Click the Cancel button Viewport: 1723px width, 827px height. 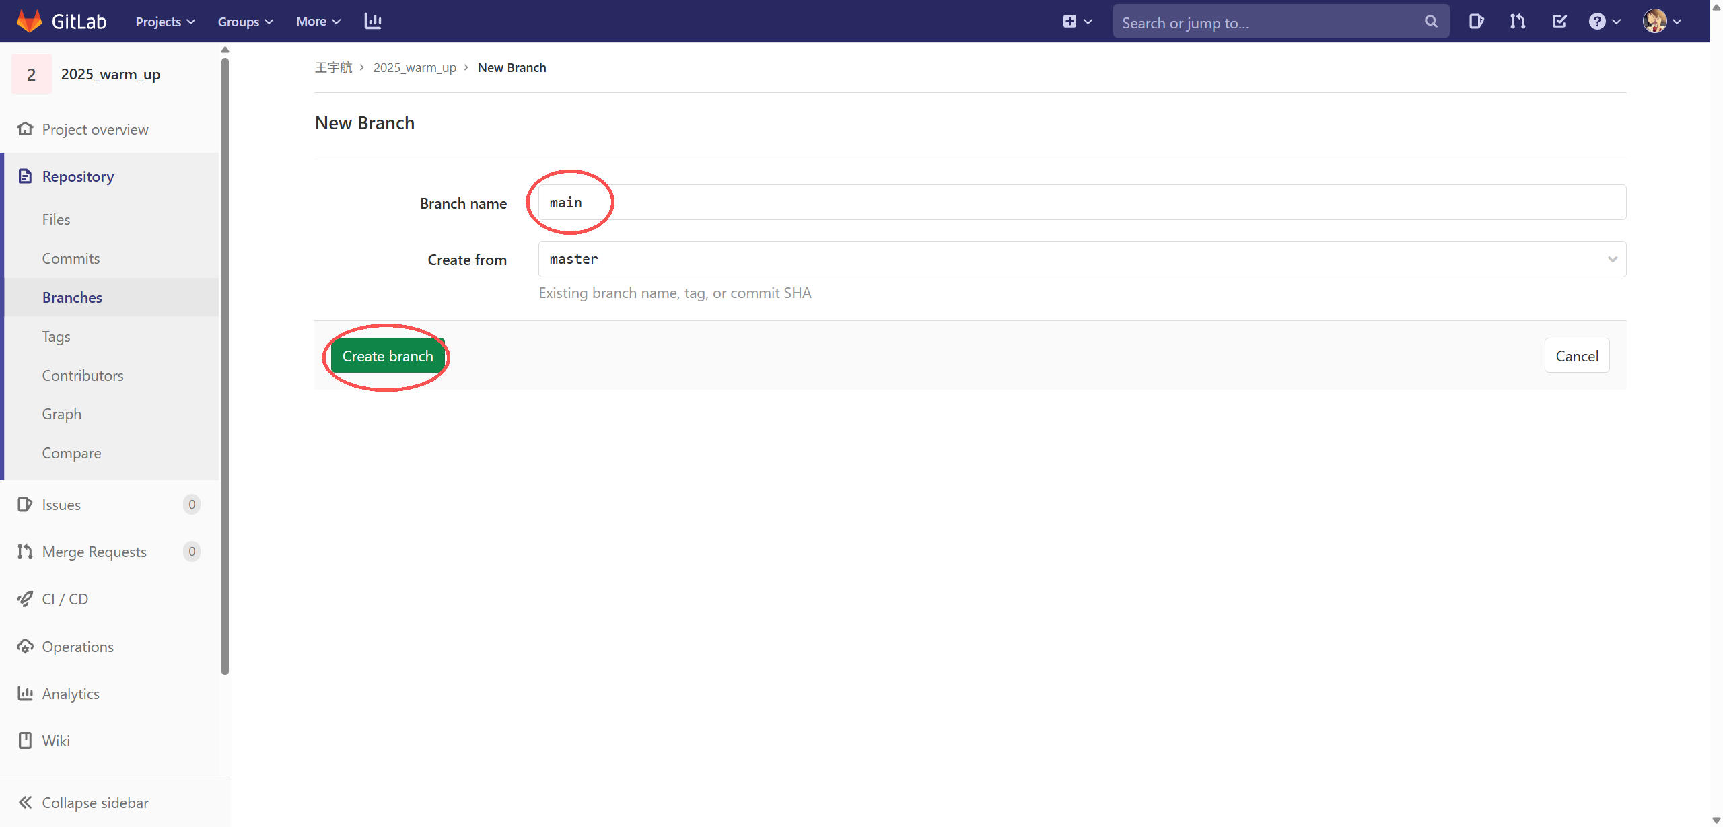1576,356
